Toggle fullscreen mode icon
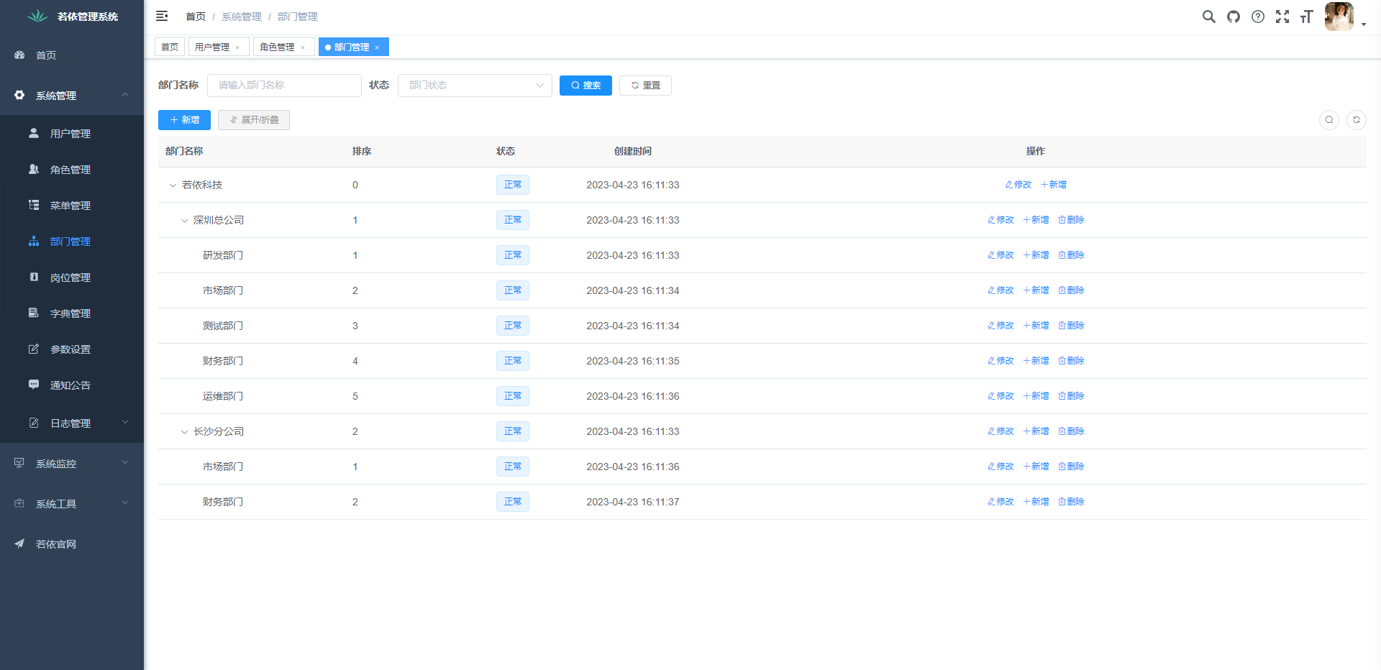This screenshot has width=1381, height=670. click(x=1282, y=17)
